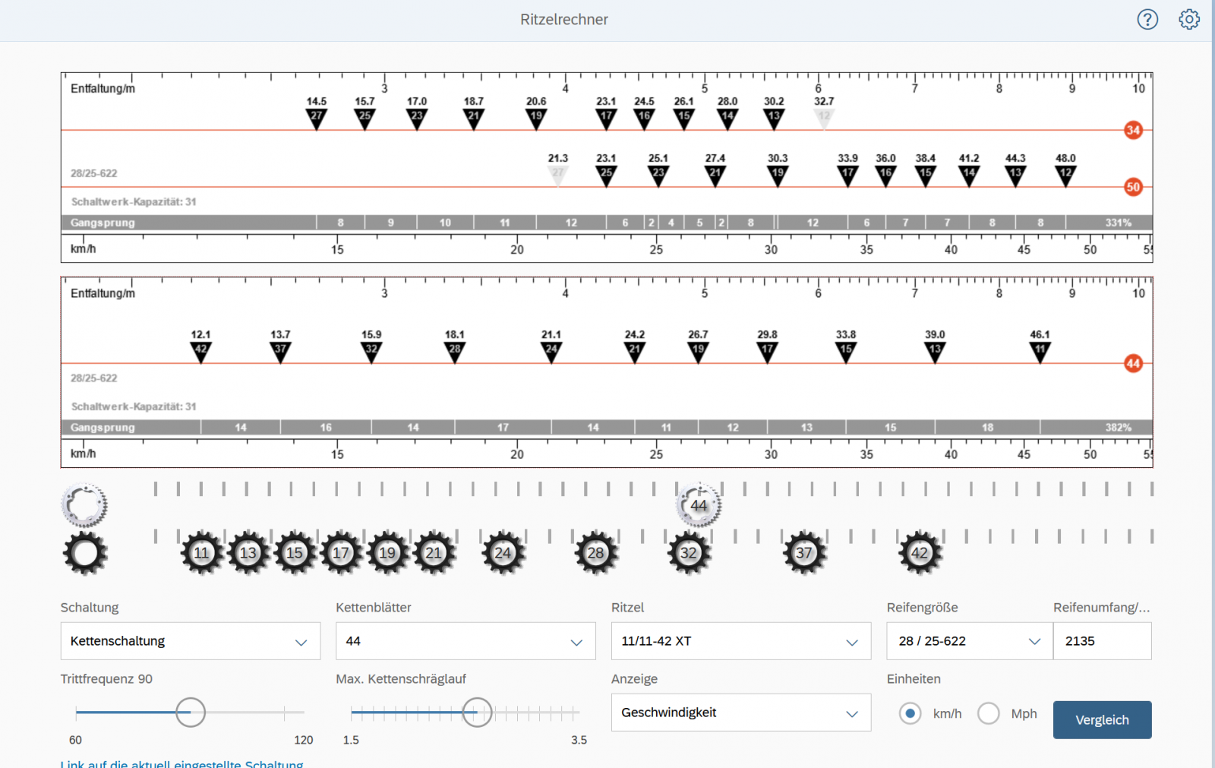Image resolution: width=1215 pixels, height=768 pixels.
Task: Open the Ritzel 11/11-42 XT dropdown
Action: 740,641
